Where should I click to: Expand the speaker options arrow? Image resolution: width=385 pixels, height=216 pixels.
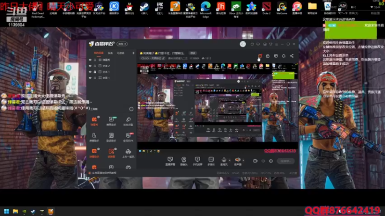[244, 160]
